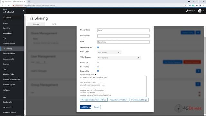The image size is (206, 116).
Task: Open Software Updates in the sidebar
Action: click(x=9, y=112)
